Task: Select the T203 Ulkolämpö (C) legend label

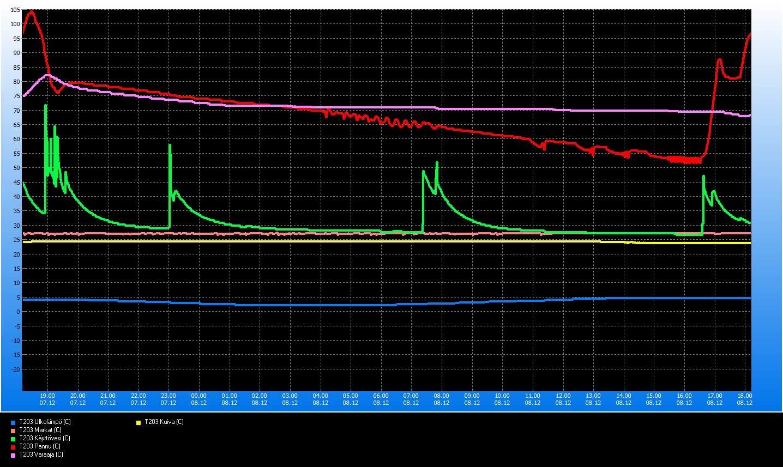Action: click(45, 422)
